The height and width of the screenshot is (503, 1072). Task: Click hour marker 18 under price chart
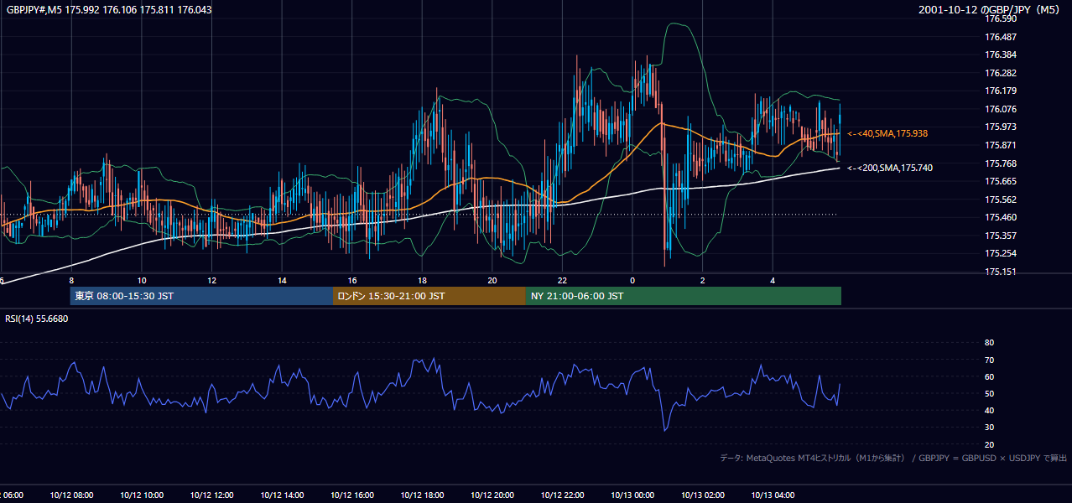point(422,280)
